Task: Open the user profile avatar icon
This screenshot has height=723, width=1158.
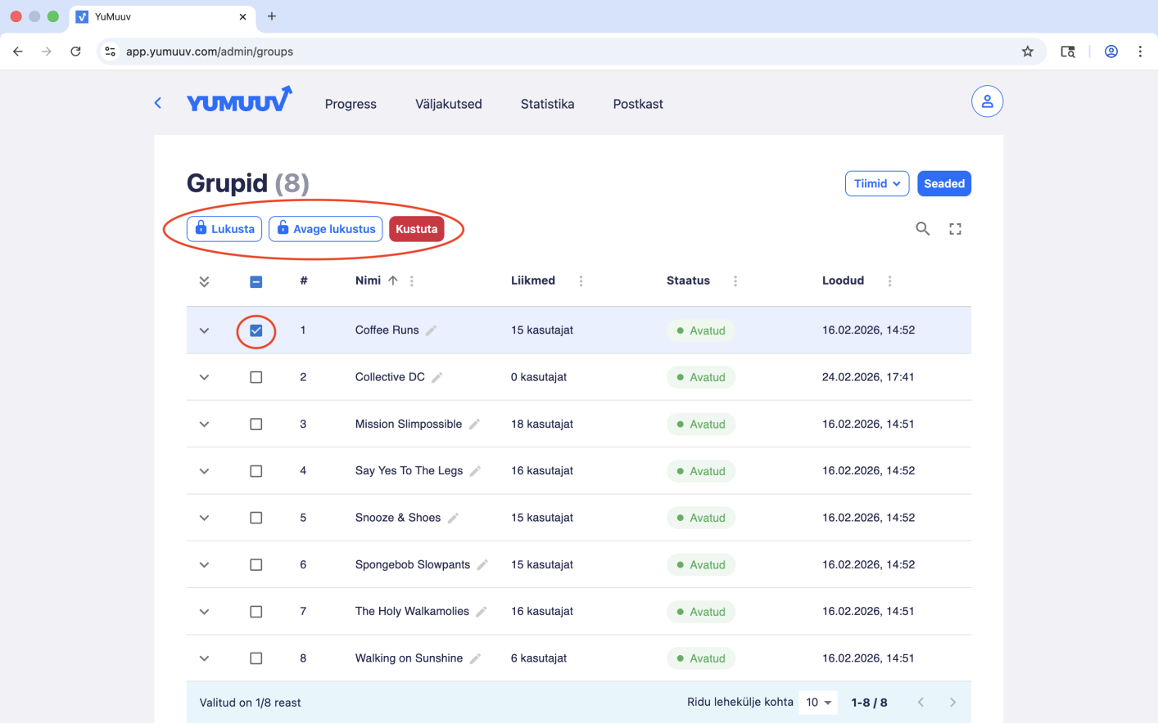Action: (x=987, y=101)
